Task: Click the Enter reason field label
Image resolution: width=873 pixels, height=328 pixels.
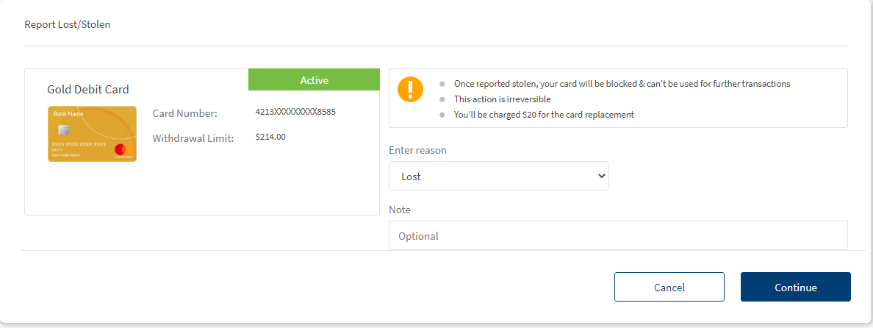Action: pos(417,150)
